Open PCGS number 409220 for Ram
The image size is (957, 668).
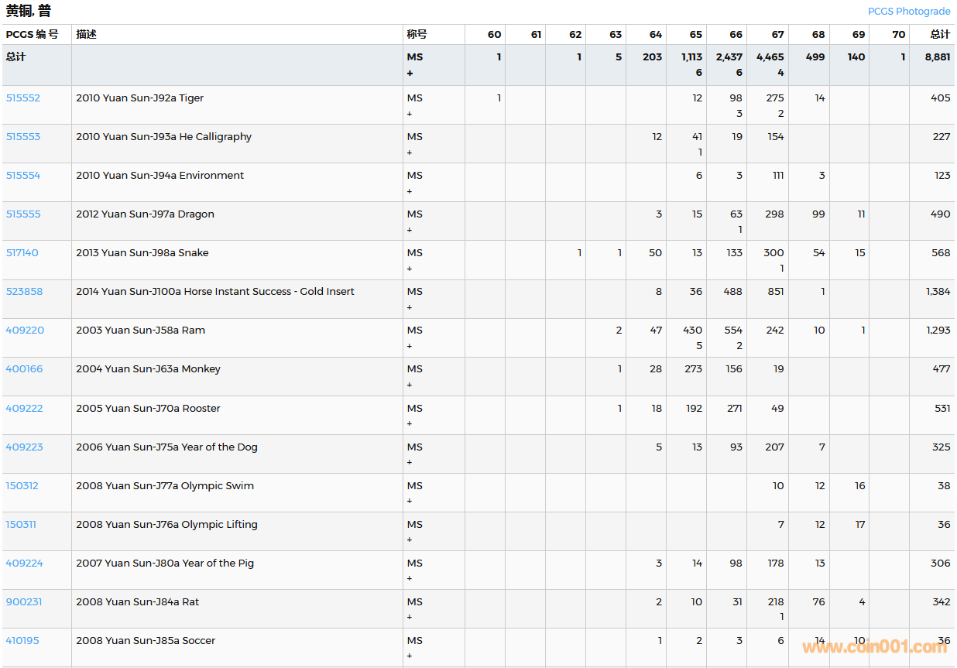25,331
